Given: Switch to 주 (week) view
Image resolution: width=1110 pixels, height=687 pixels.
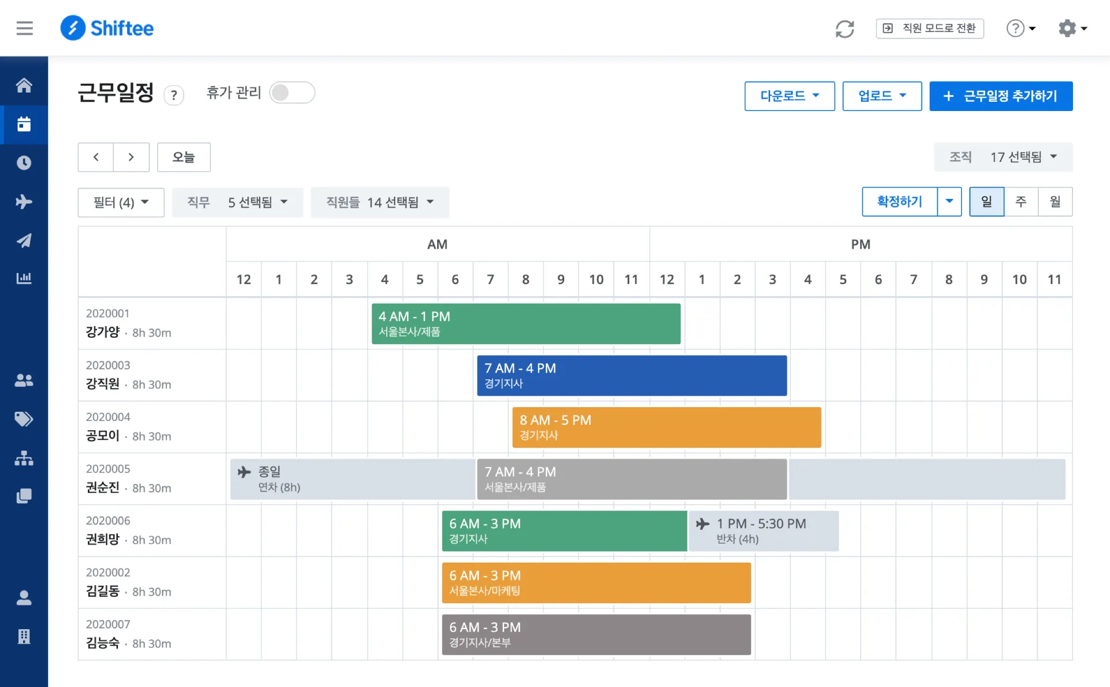Looking at the screenshot, I should coord(1021,202).
